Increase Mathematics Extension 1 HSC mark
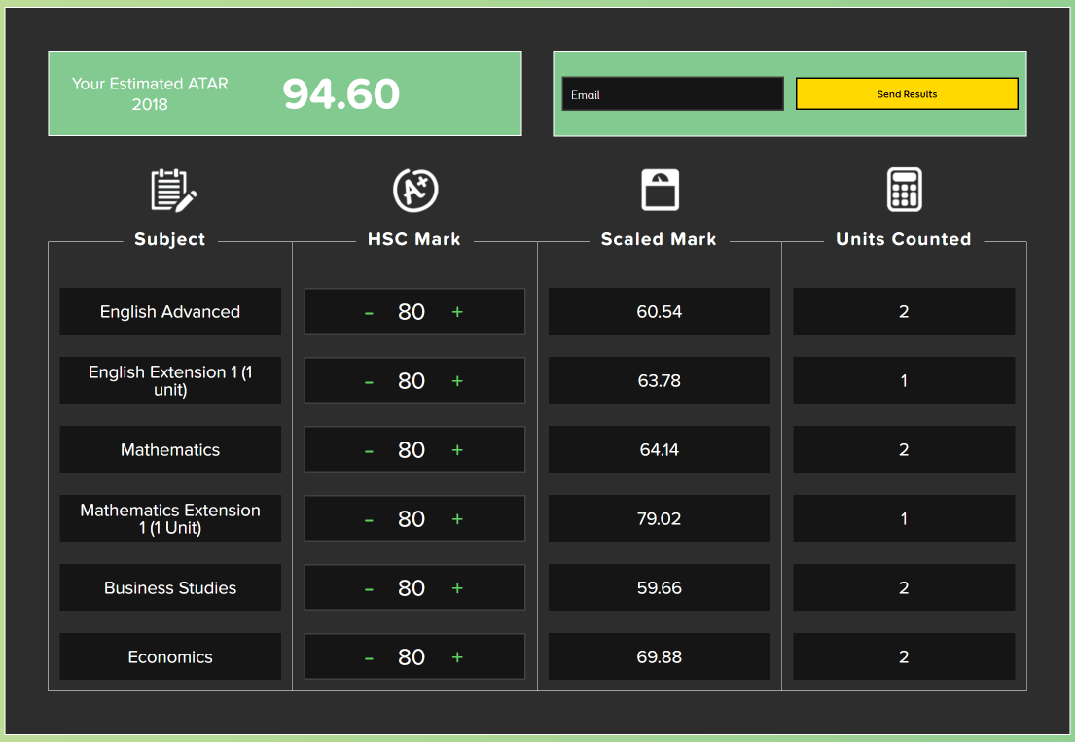Viewport: 1075px width, 742px height. [457, 520]
